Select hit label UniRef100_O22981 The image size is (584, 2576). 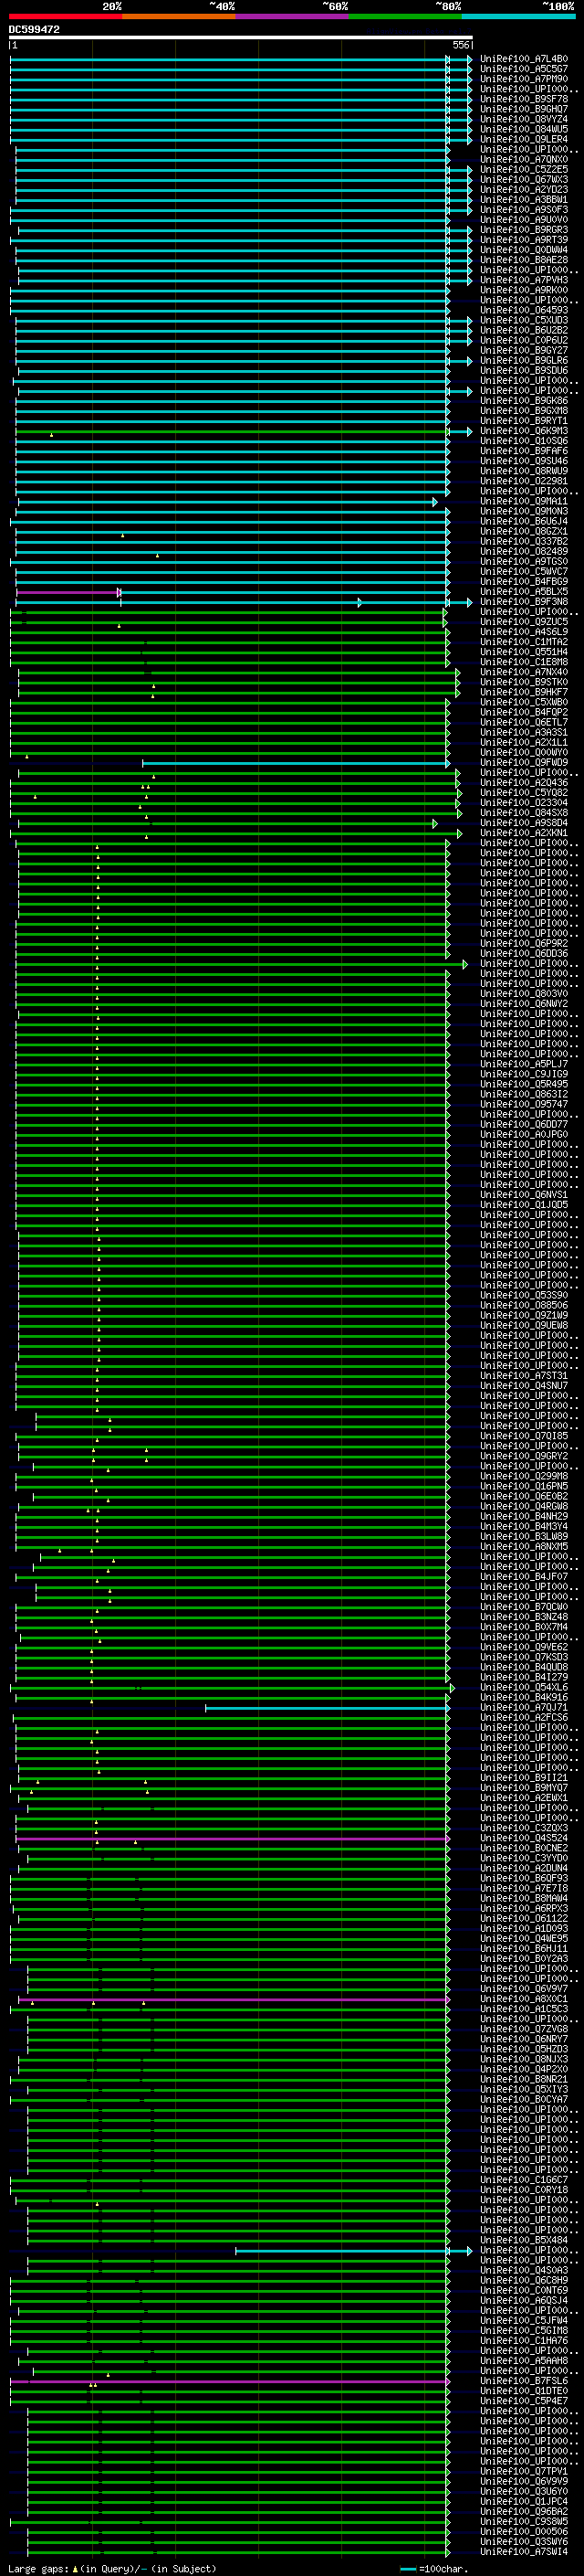(x=524, y=481)
